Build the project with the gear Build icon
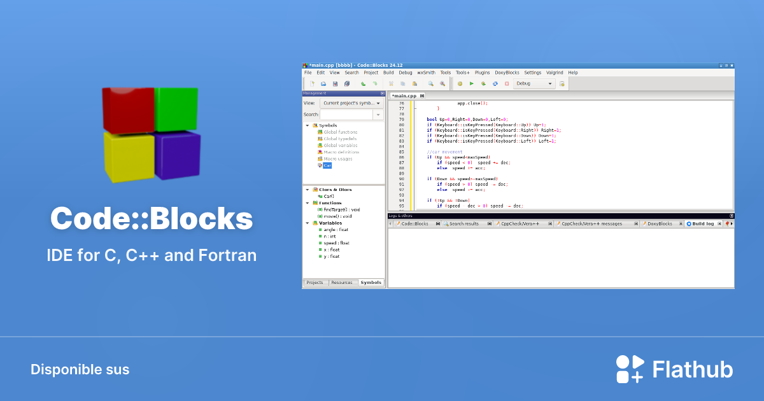Image resolution: width=764 pixels, height=401 pixels. coord(460,83)
